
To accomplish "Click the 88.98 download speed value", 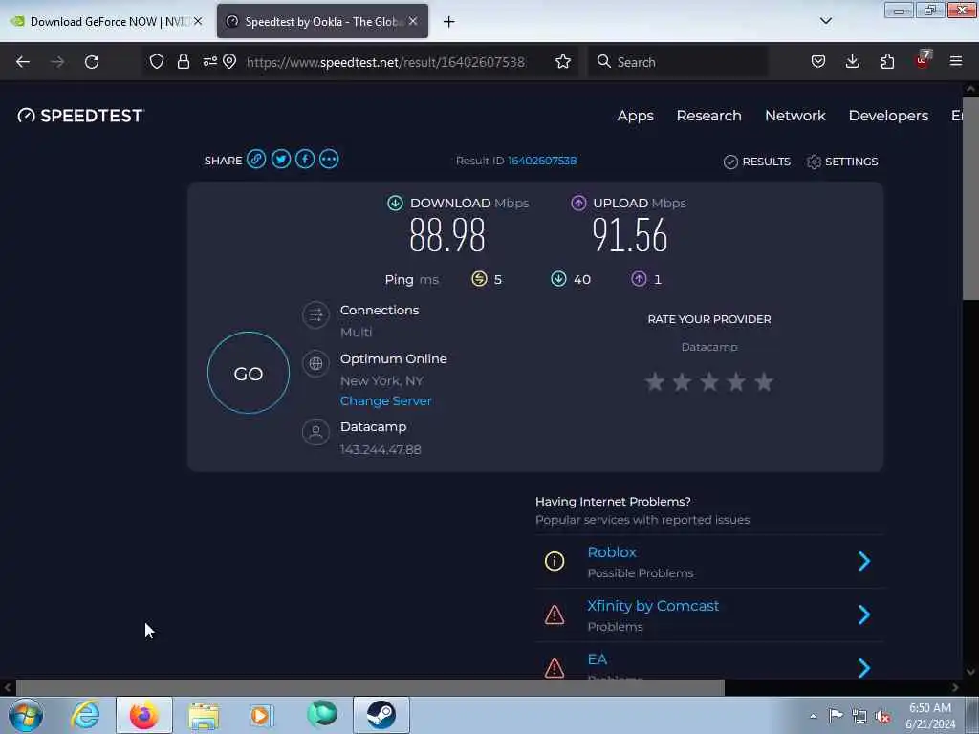I will 447,235.
